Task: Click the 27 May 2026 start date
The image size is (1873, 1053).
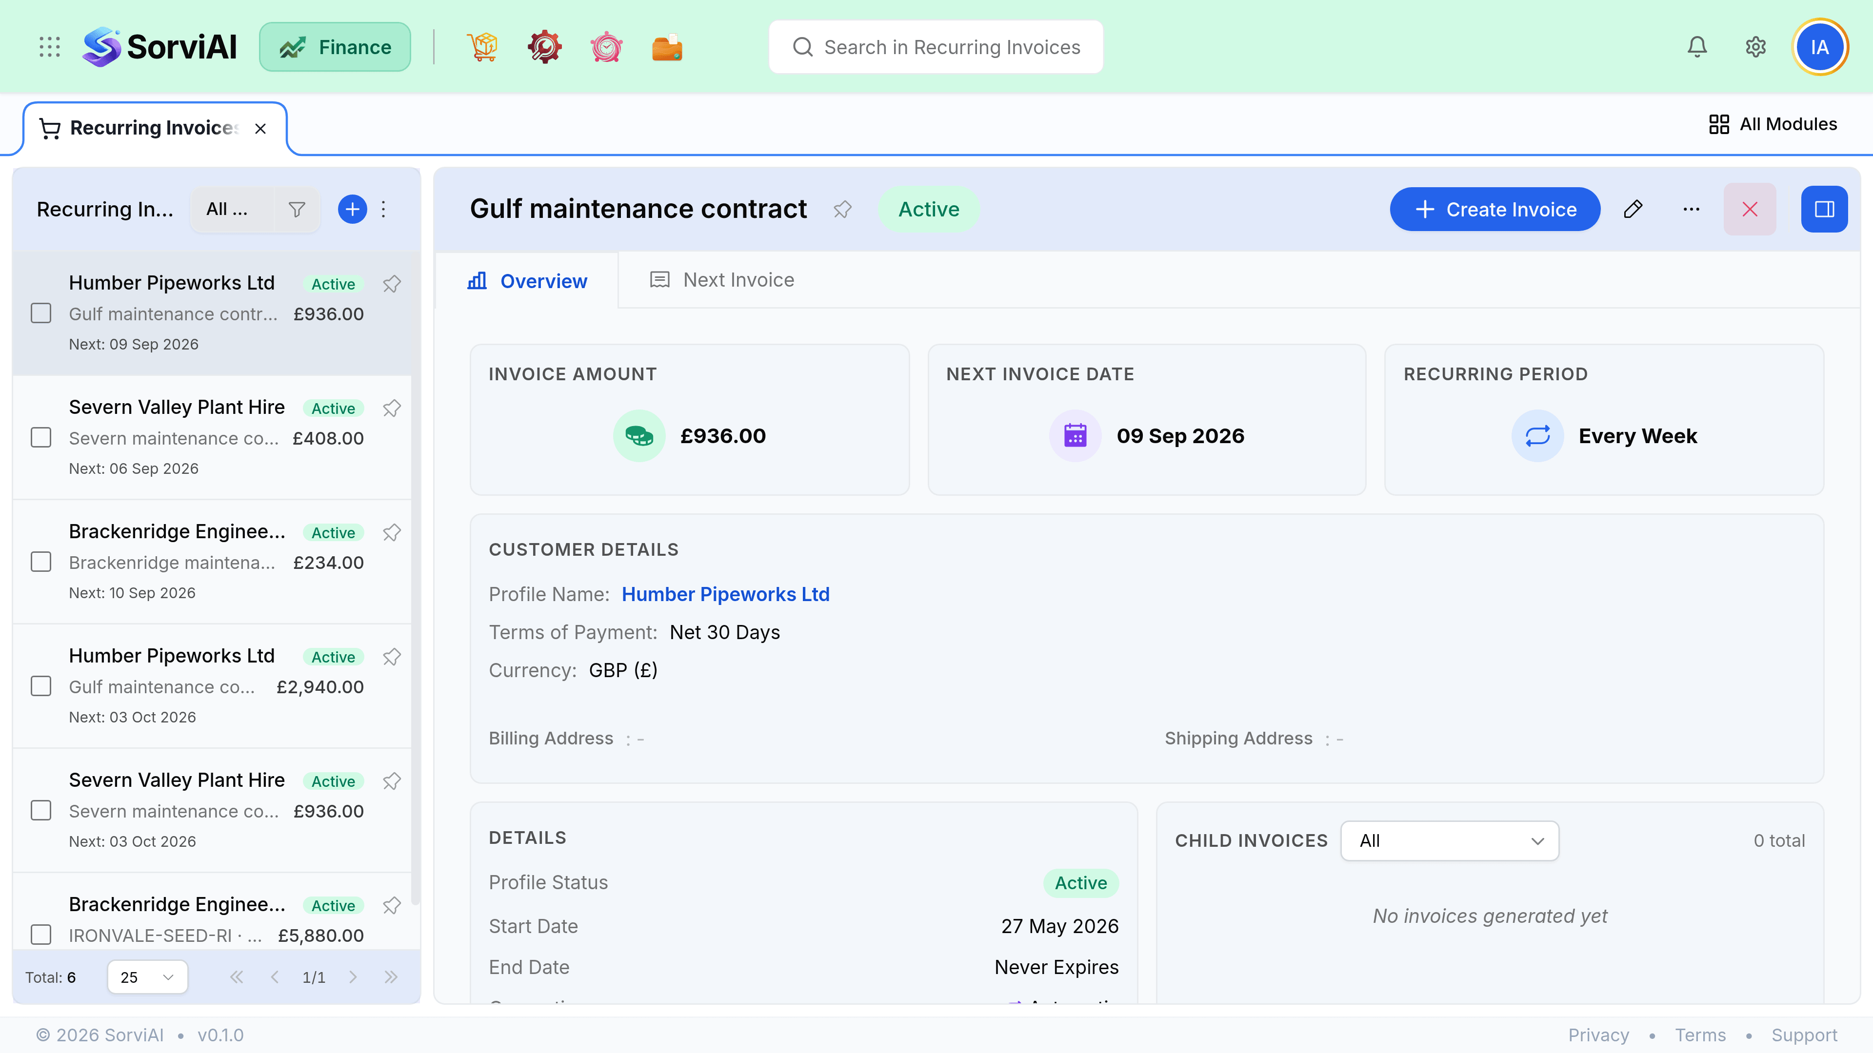Action: 1059,926
